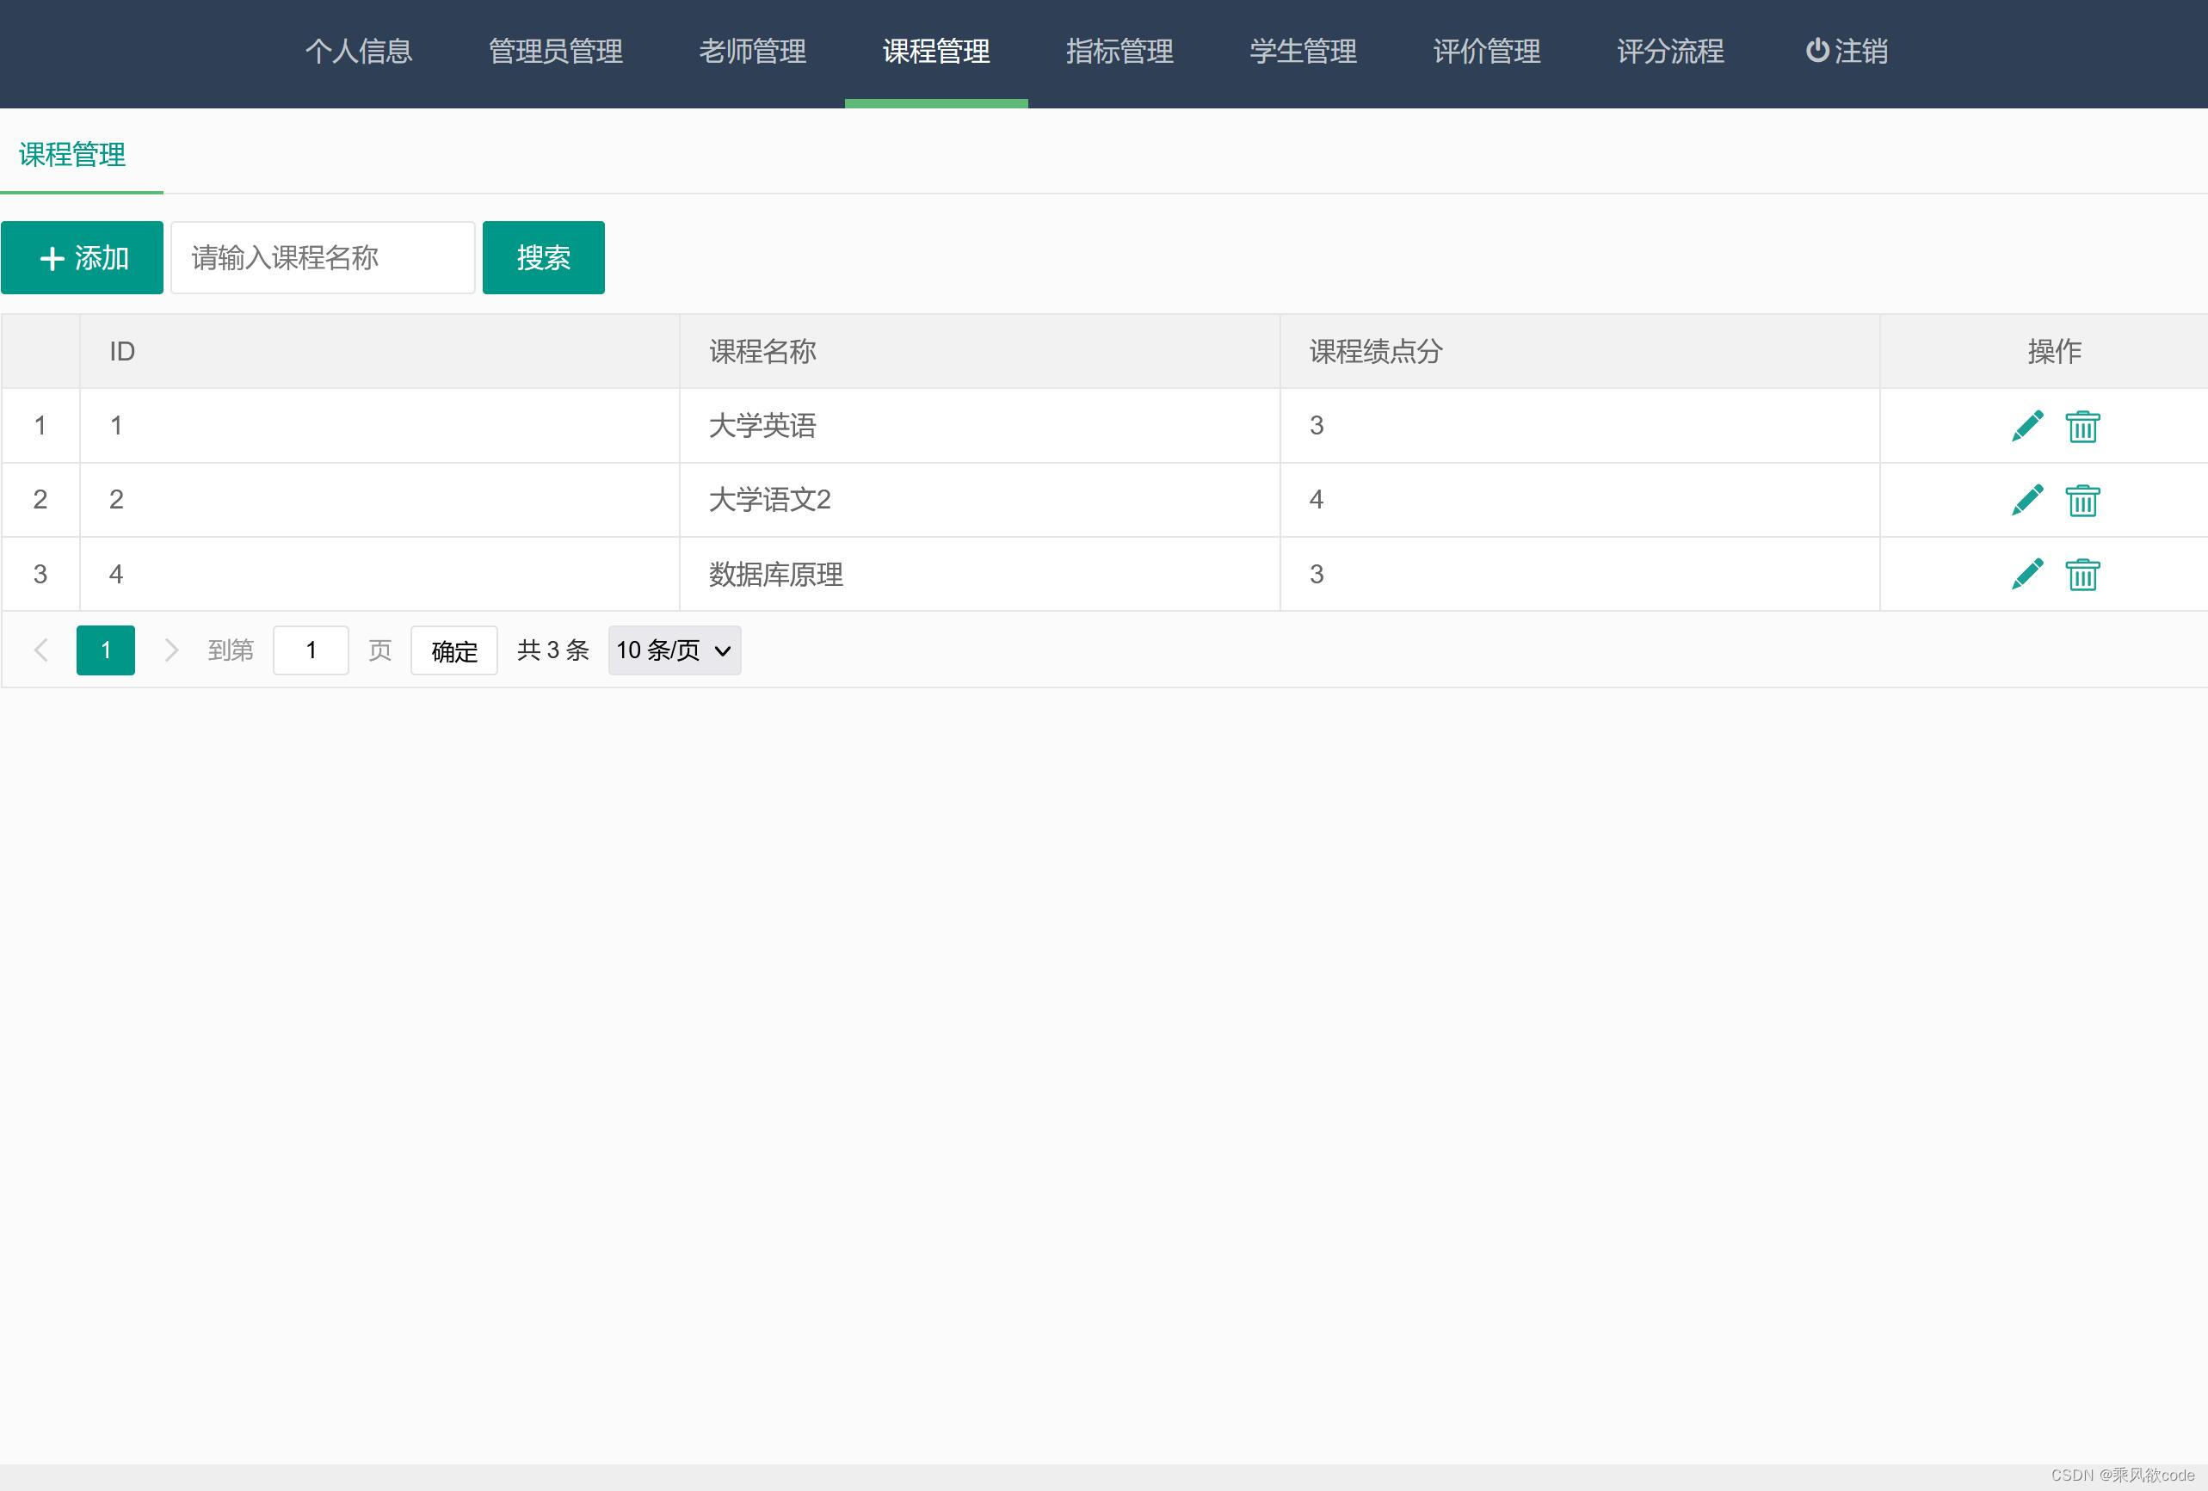Click the course name search input field

tap(322, 256)
